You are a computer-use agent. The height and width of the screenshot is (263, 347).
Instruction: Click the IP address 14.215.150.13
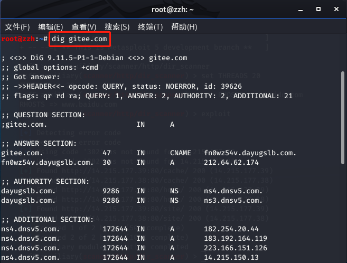click(231, 258)
